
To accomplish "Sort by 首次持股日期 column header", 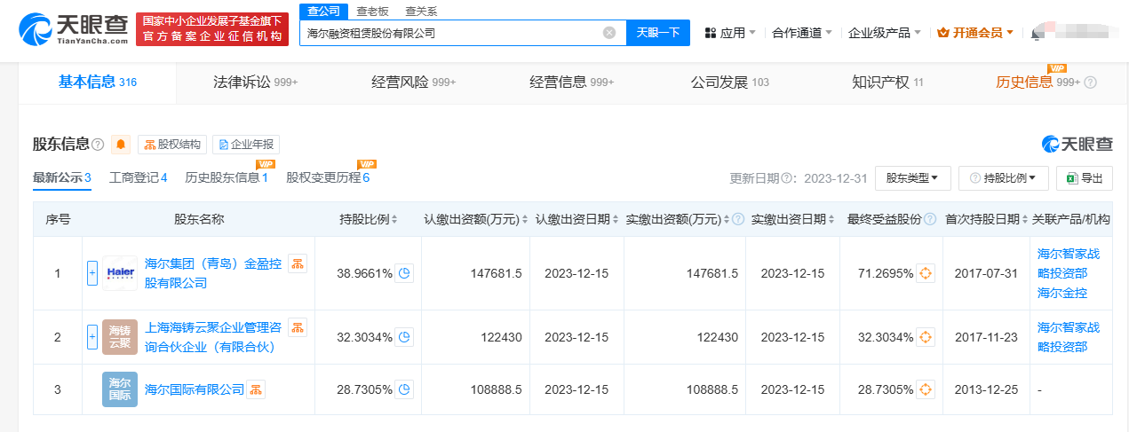I will pyautogui.click(x=985, y=219).
